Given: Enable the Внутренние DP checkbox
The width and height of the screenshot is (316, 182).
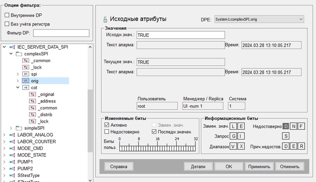Looking at the screenshot, I should tap(7, 15).
